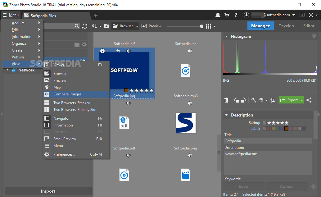Click the A-Z sort order icon
The image size is (321, 197).
click(x=95, y=26)
